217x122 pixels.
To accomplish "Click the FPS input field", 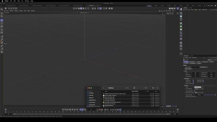I will click(x=195, y=73).
